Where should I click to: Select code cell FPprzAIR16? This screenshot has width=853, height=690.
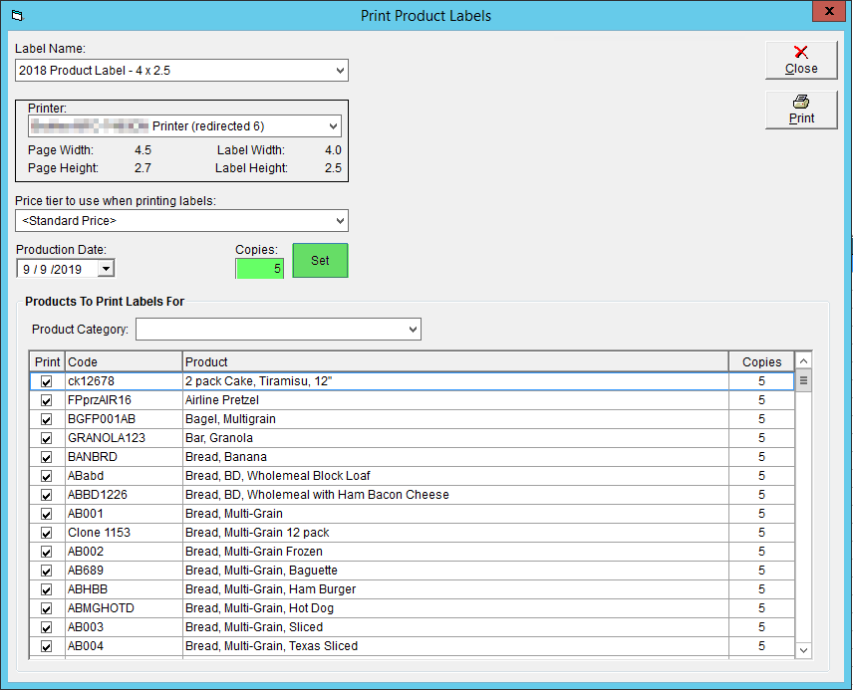point(124,400)
